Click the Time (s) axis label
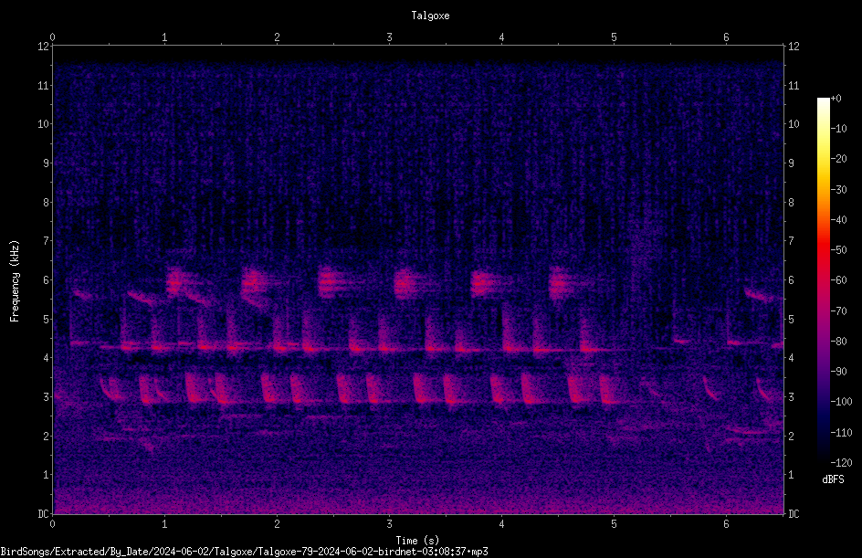The height and width of the screenshot is (558, 862). [x=417, y=541]
